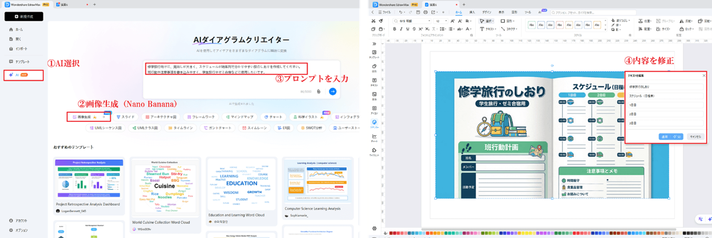Open the アイコン panel in the editor sidebar
Viewport: 712px width, 238px height.
374,110
